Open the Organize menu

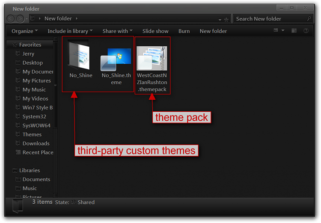25,31
